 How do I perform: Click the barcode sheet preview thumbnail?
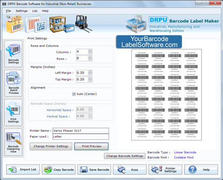click(x=167, y=95)
